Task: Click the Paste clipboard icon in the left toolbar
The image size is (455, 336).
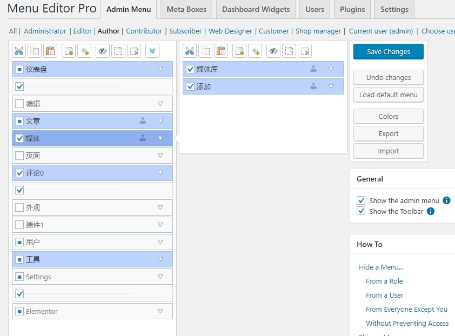Action: 50,51
